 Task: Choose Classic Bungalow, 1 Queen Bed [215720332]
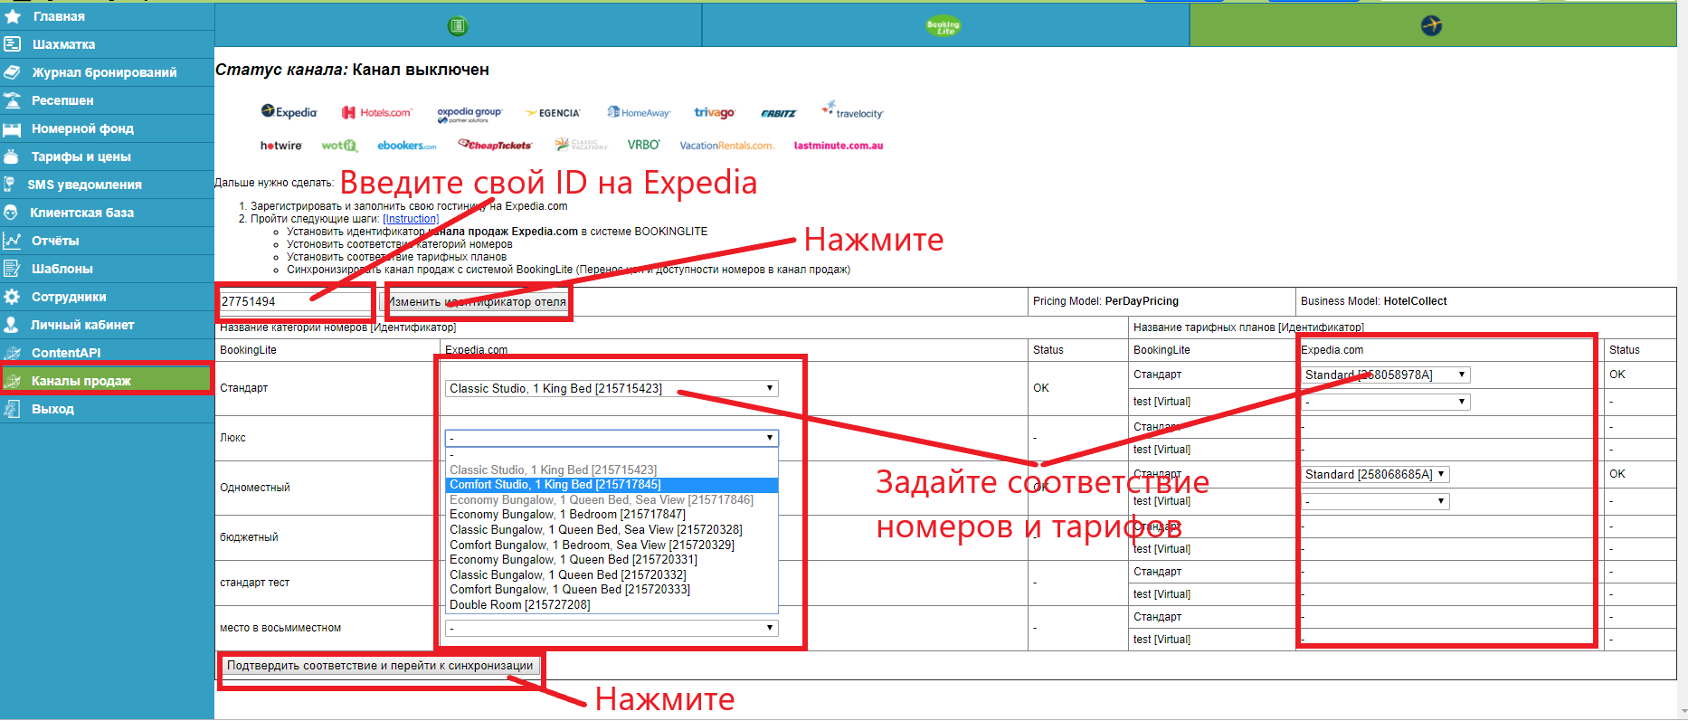pyautogui.click(x=612, y=575)
